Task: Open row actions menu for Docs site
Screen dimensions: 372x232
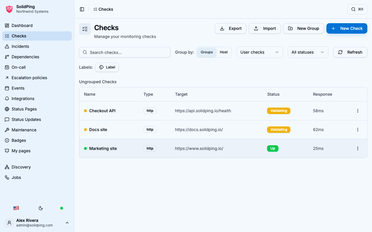Action: (358, 130)
